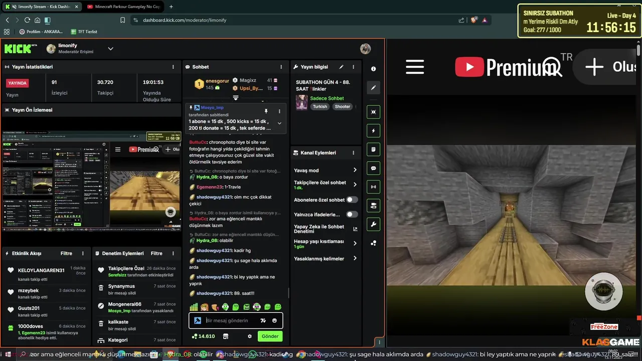Click the translate icon in the message box
This screenshot has width=642, height=361.
click(x=263, y=320)
